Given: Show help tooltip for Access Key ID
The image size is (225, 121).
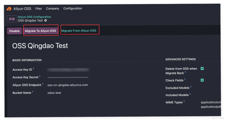Looking at the screenshot, I should [x=33, y=69].
